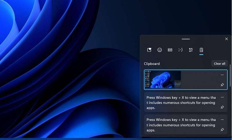232x140 pixels.
Task: Click the Clear all button
Action: (220, 64)
